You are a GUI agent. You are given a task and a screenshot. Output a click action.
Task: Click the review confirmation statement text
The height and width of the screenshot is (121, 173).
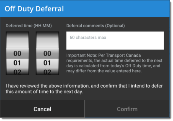[x=84, y=89]
